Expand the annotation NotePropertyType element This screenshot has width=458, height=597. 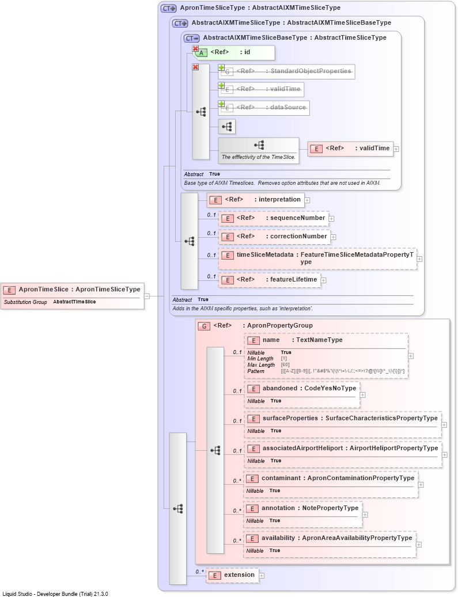coord(365,514)
